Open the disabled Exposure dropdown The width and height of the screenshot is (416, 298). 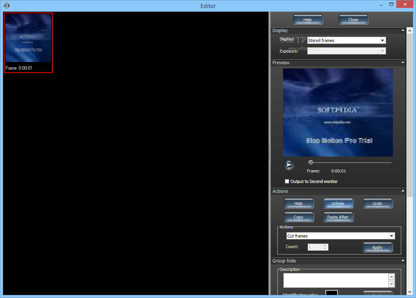[347, 51]
